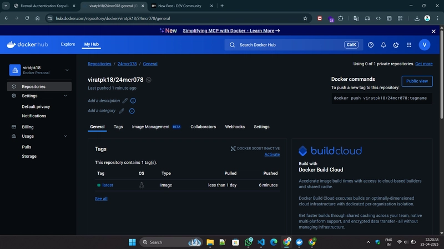Follow the Get more private repositories link
The width and height of the screenshot is (444, 249).
pos(423,64)
